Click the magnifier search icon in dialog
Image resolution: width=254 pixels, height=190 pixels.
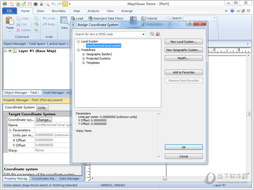point(152,34)
